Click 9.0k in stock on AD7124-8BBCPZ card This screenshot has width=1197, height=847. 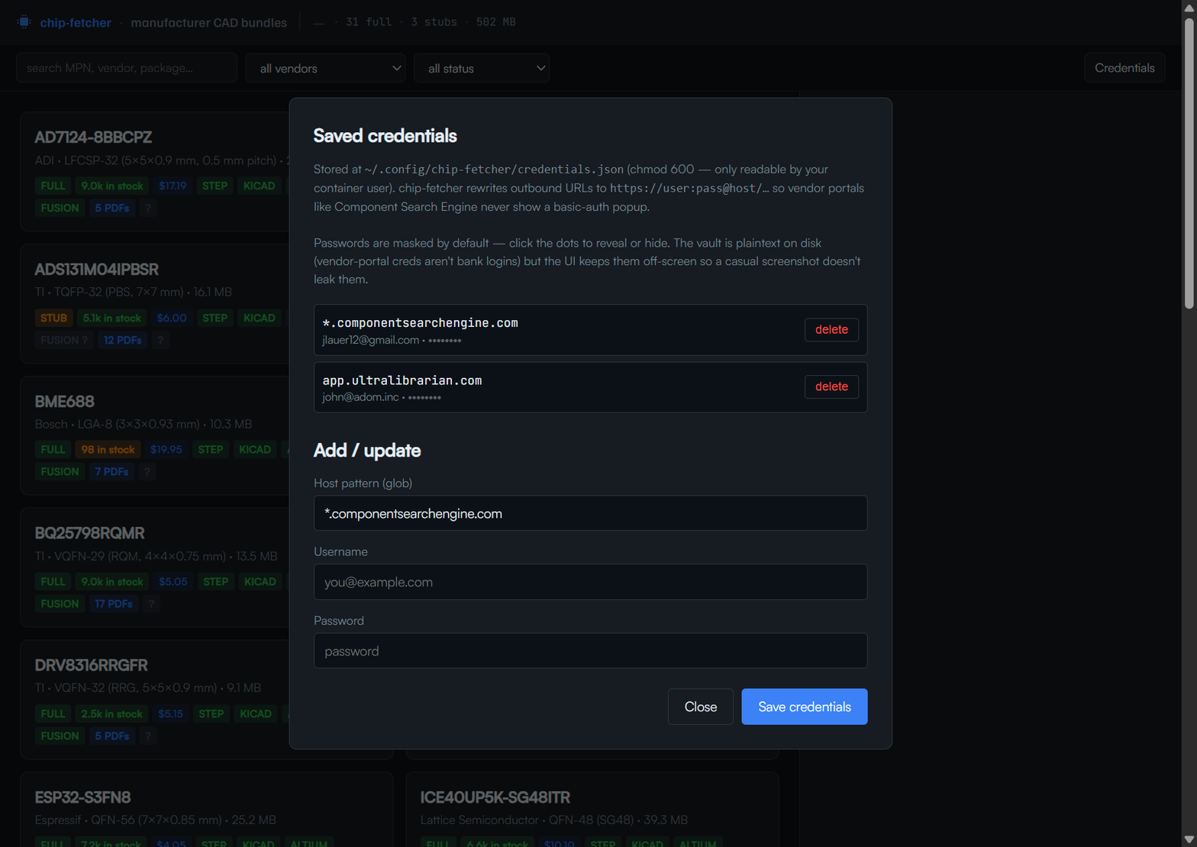point(112,186)
